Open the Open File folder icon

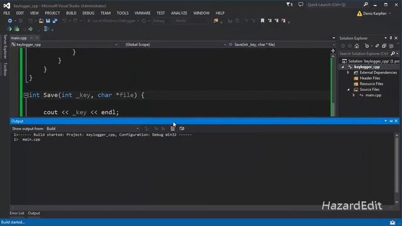[x=41, y=21]
